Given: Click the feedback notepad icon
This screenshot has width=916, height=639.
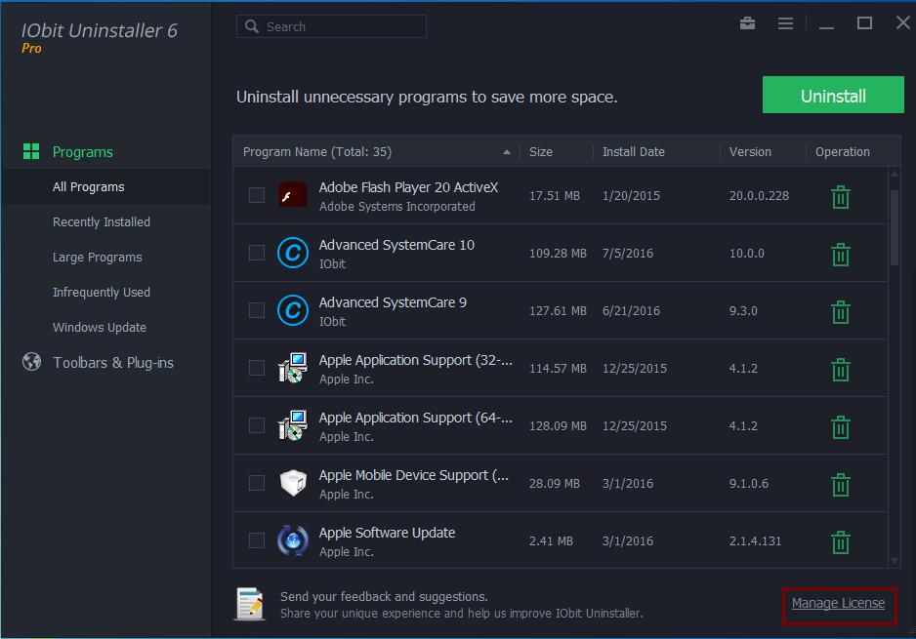Looking at the screenshot, I should point(250,604).
